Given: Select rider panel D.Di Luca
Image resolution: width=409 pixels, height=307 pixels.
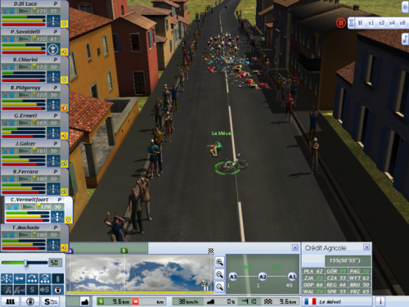Looking at the screenshot, I should pyautogui.click(x=34, y=14).
